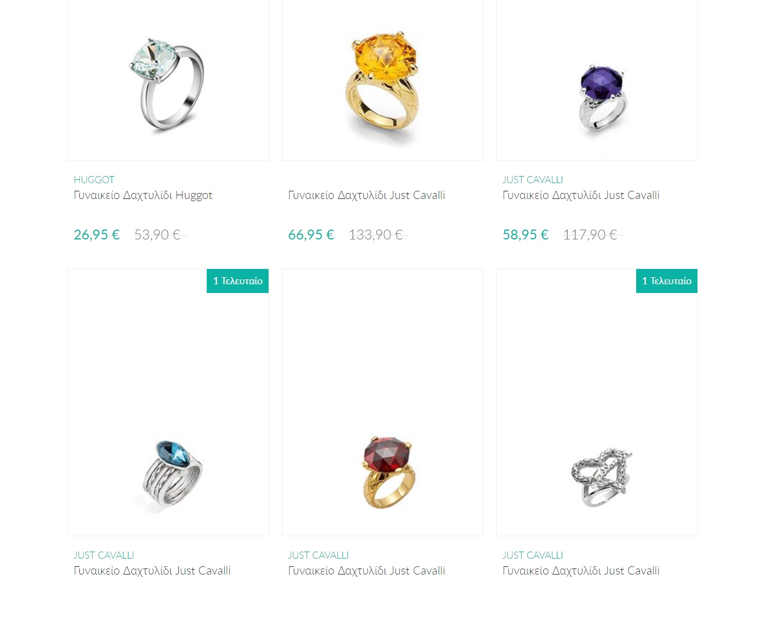Click JUST CAVALLI brand above purple ring title
The height and width of the screenshot is (621, 762).
pos(533,180)
